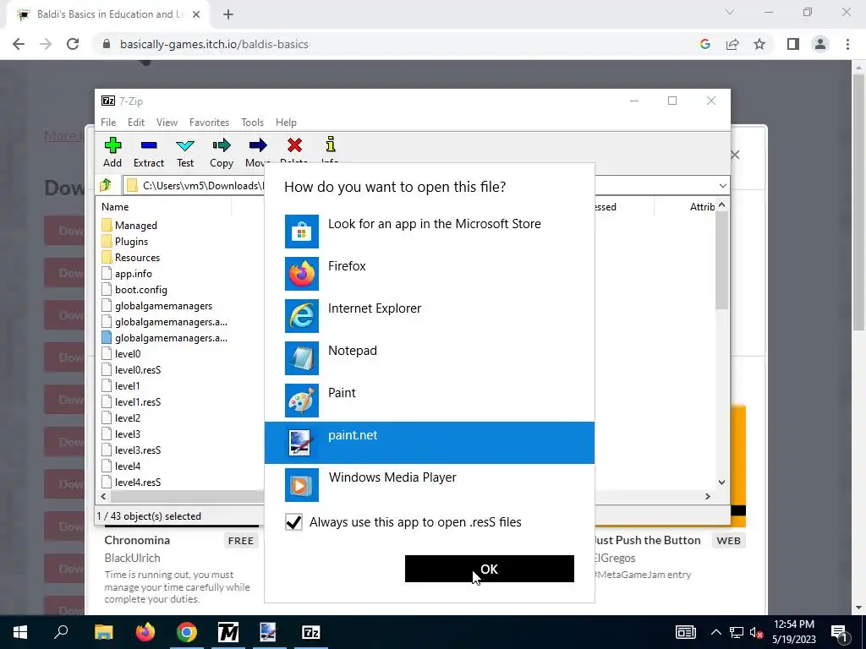Open paint.net taskbar icon
Screen dimensions: 866x649
268,632
